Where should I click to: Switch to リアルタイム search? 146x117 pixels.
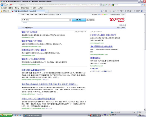click(x=51, y=15)
